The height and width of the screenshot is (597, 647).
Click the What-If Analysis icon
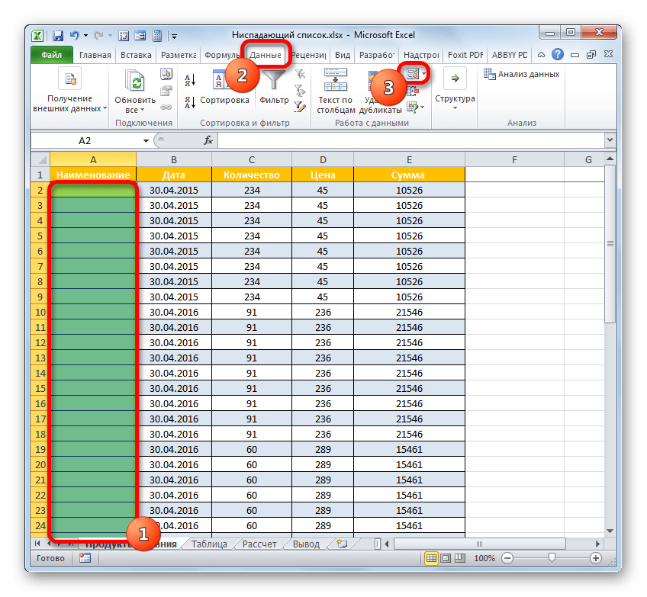tap(412, 108)
